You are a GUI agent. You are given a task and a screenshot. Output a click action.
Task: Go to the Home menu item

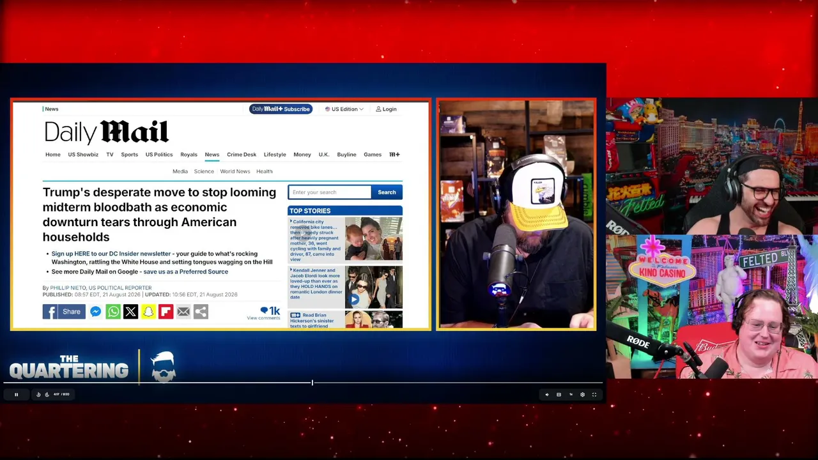coord(53,155)
